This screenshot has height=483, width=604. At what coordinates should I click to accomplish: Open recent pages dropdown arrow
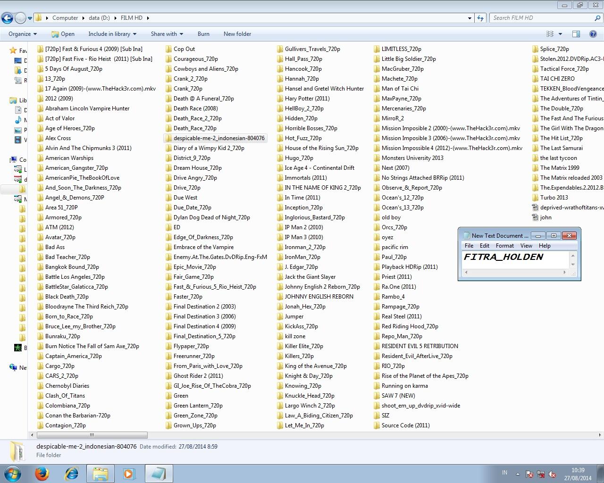tap(30, 18)
